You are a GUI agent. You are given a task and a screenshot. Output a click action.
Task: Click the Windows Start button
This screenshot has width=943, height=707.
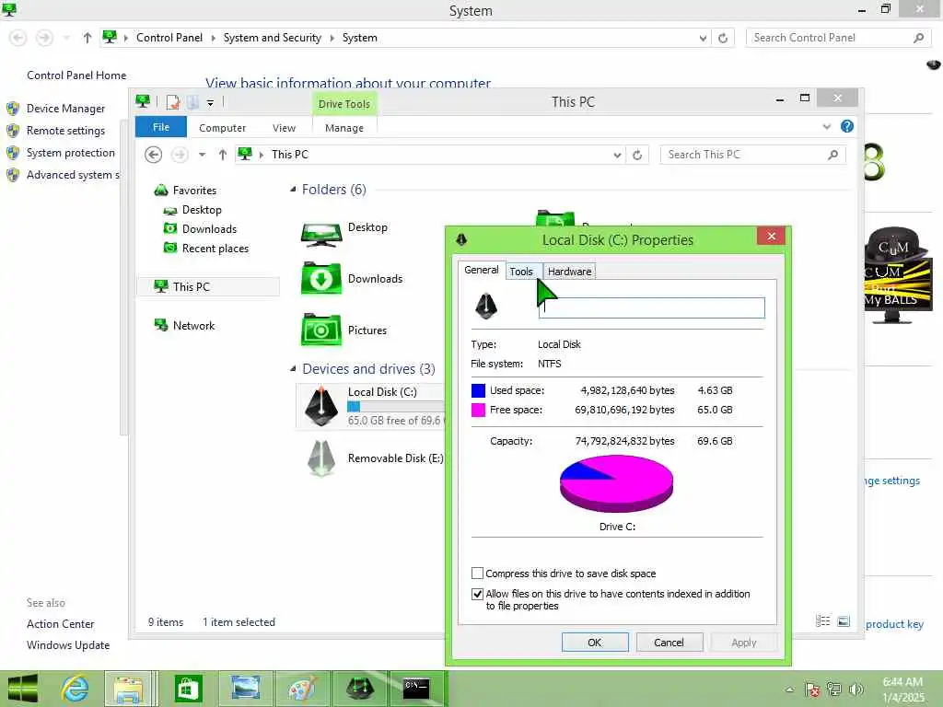click(x=23, y=689)
